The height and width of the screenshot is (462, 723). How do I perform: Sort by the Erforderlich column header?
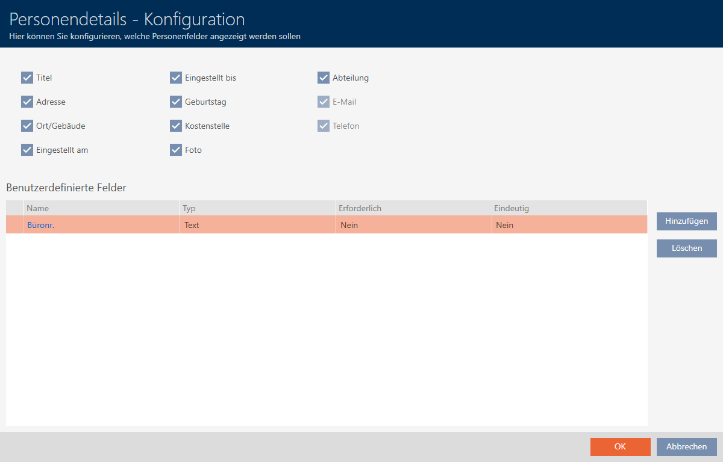(413, 208)
